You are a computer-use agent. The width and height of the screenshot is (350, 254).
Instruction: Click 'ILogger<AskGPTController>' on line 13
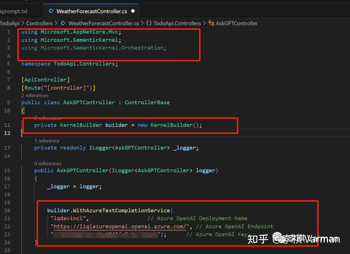(x=129, y=148)
